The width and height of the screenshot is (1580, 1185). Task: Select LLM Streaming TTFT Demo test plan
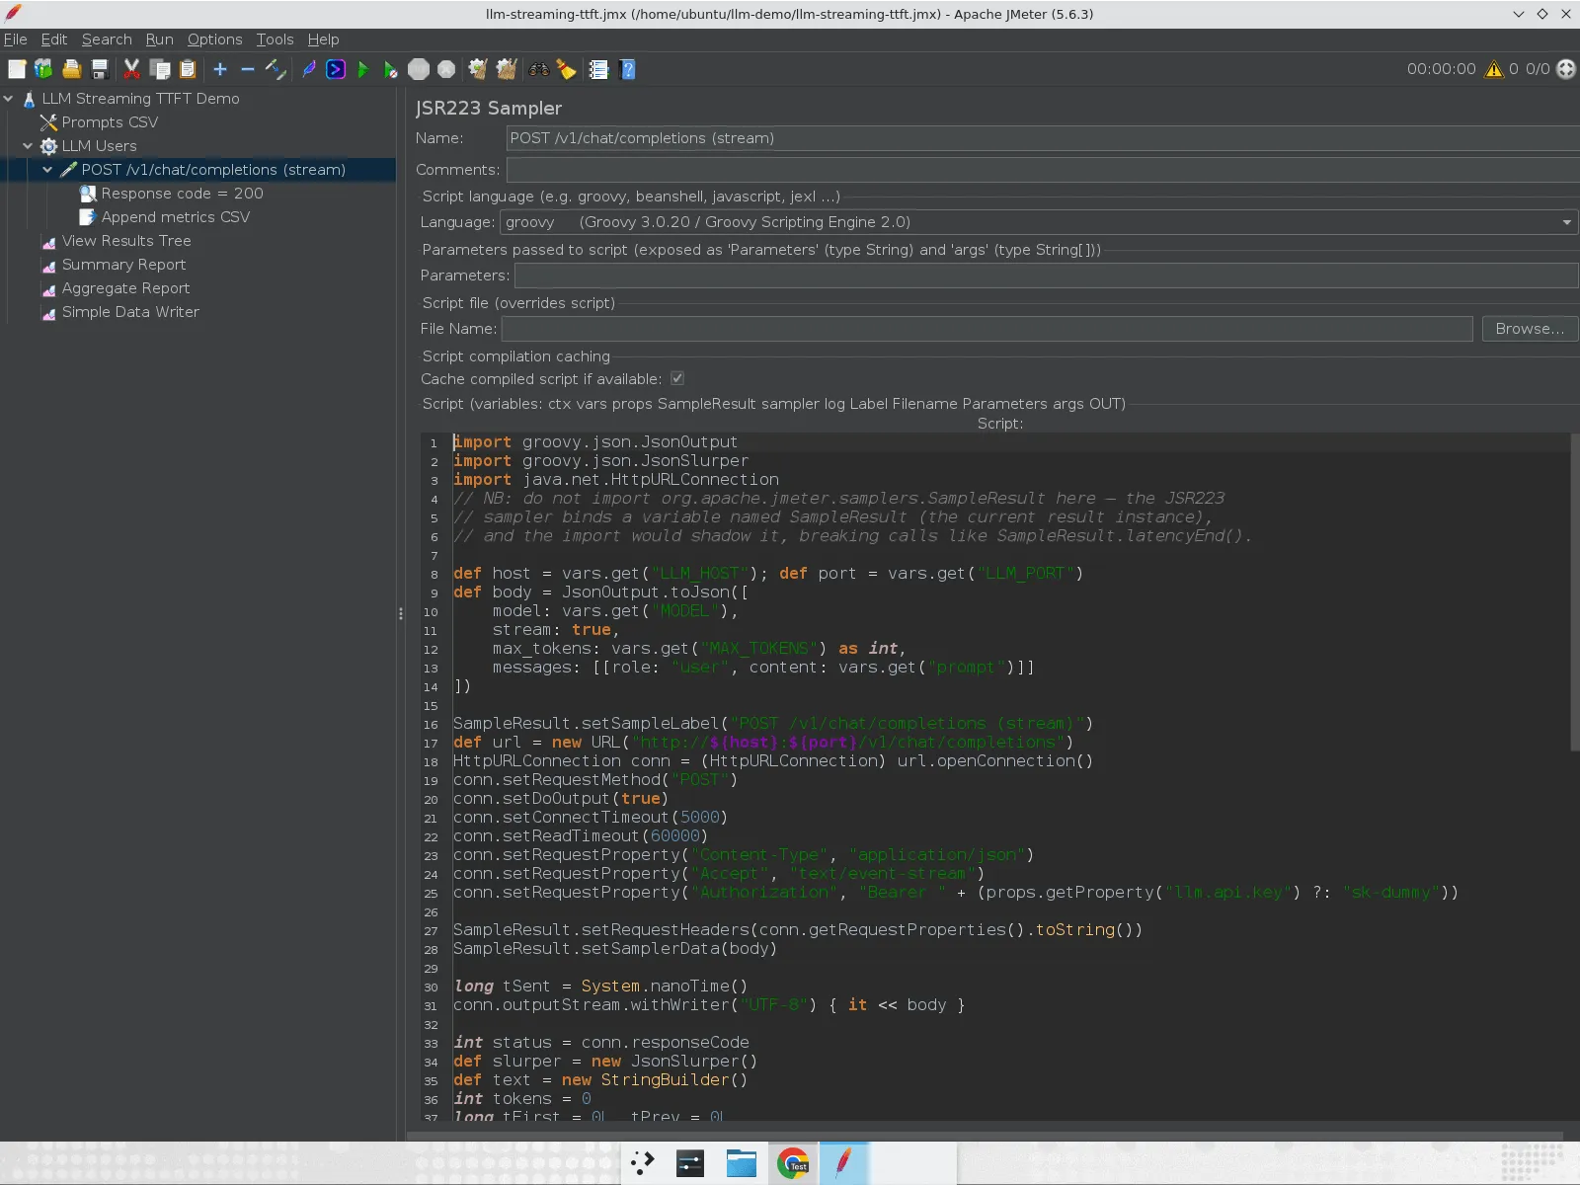140,99
